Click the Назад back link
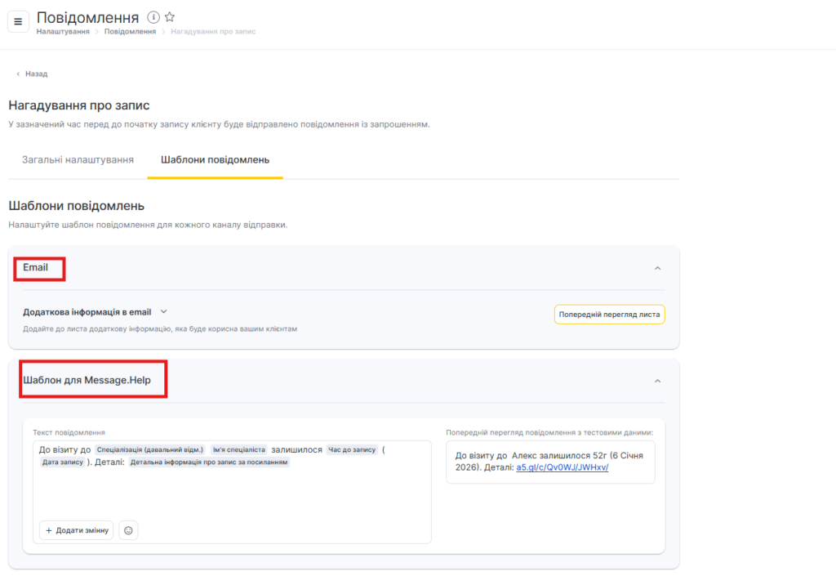Screen dimensions: 836x585 32,74
